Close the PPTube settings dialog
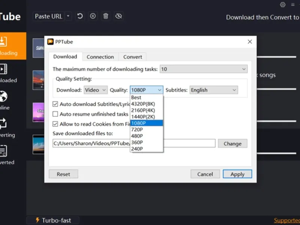Screen dimensions: 300x225 click(250, 42)
